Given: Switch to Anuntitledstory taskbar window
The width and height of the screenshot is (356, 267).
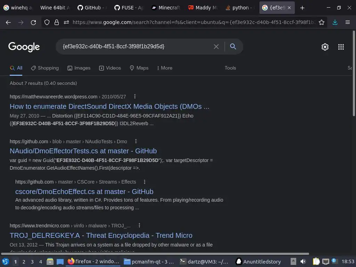Looking at the screenshot, I should pyautogui.click(x=258, y=261).
